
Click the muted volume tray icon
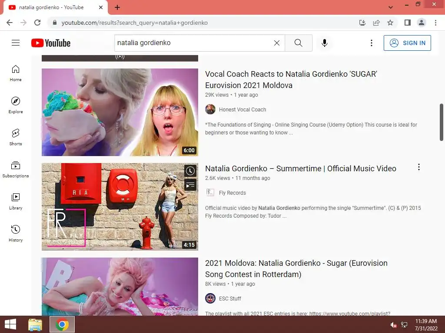tap(393, 325)
